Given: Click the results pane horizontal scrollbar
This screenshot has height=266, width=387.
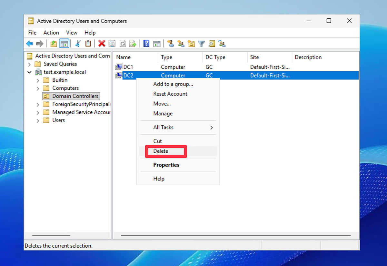Looking at the screenshot, I should pyautogui.click(x=236, y=236).
